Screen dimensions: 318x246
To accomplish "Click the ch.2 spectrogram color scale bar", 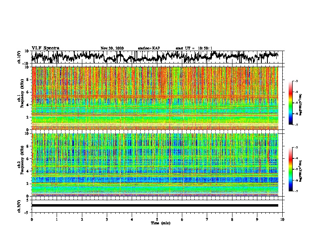I will pos(290,169).
